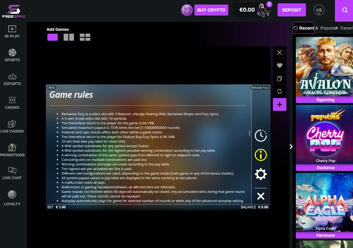Click the BET €1.00 text

pyautogui.click(x=57, y=207)
